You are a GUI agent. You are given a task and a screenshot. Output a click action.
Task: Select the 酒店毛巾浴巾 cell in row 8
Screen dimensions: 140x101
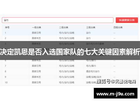click(93, 71)
